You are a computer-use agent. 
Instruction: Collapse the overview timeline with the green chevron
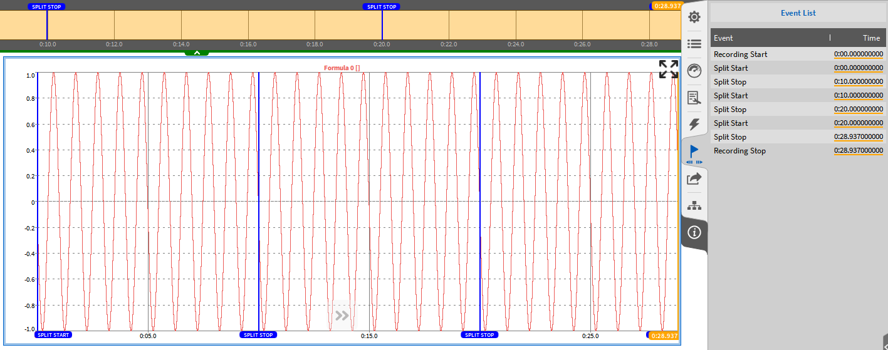(x=197, y=53)
